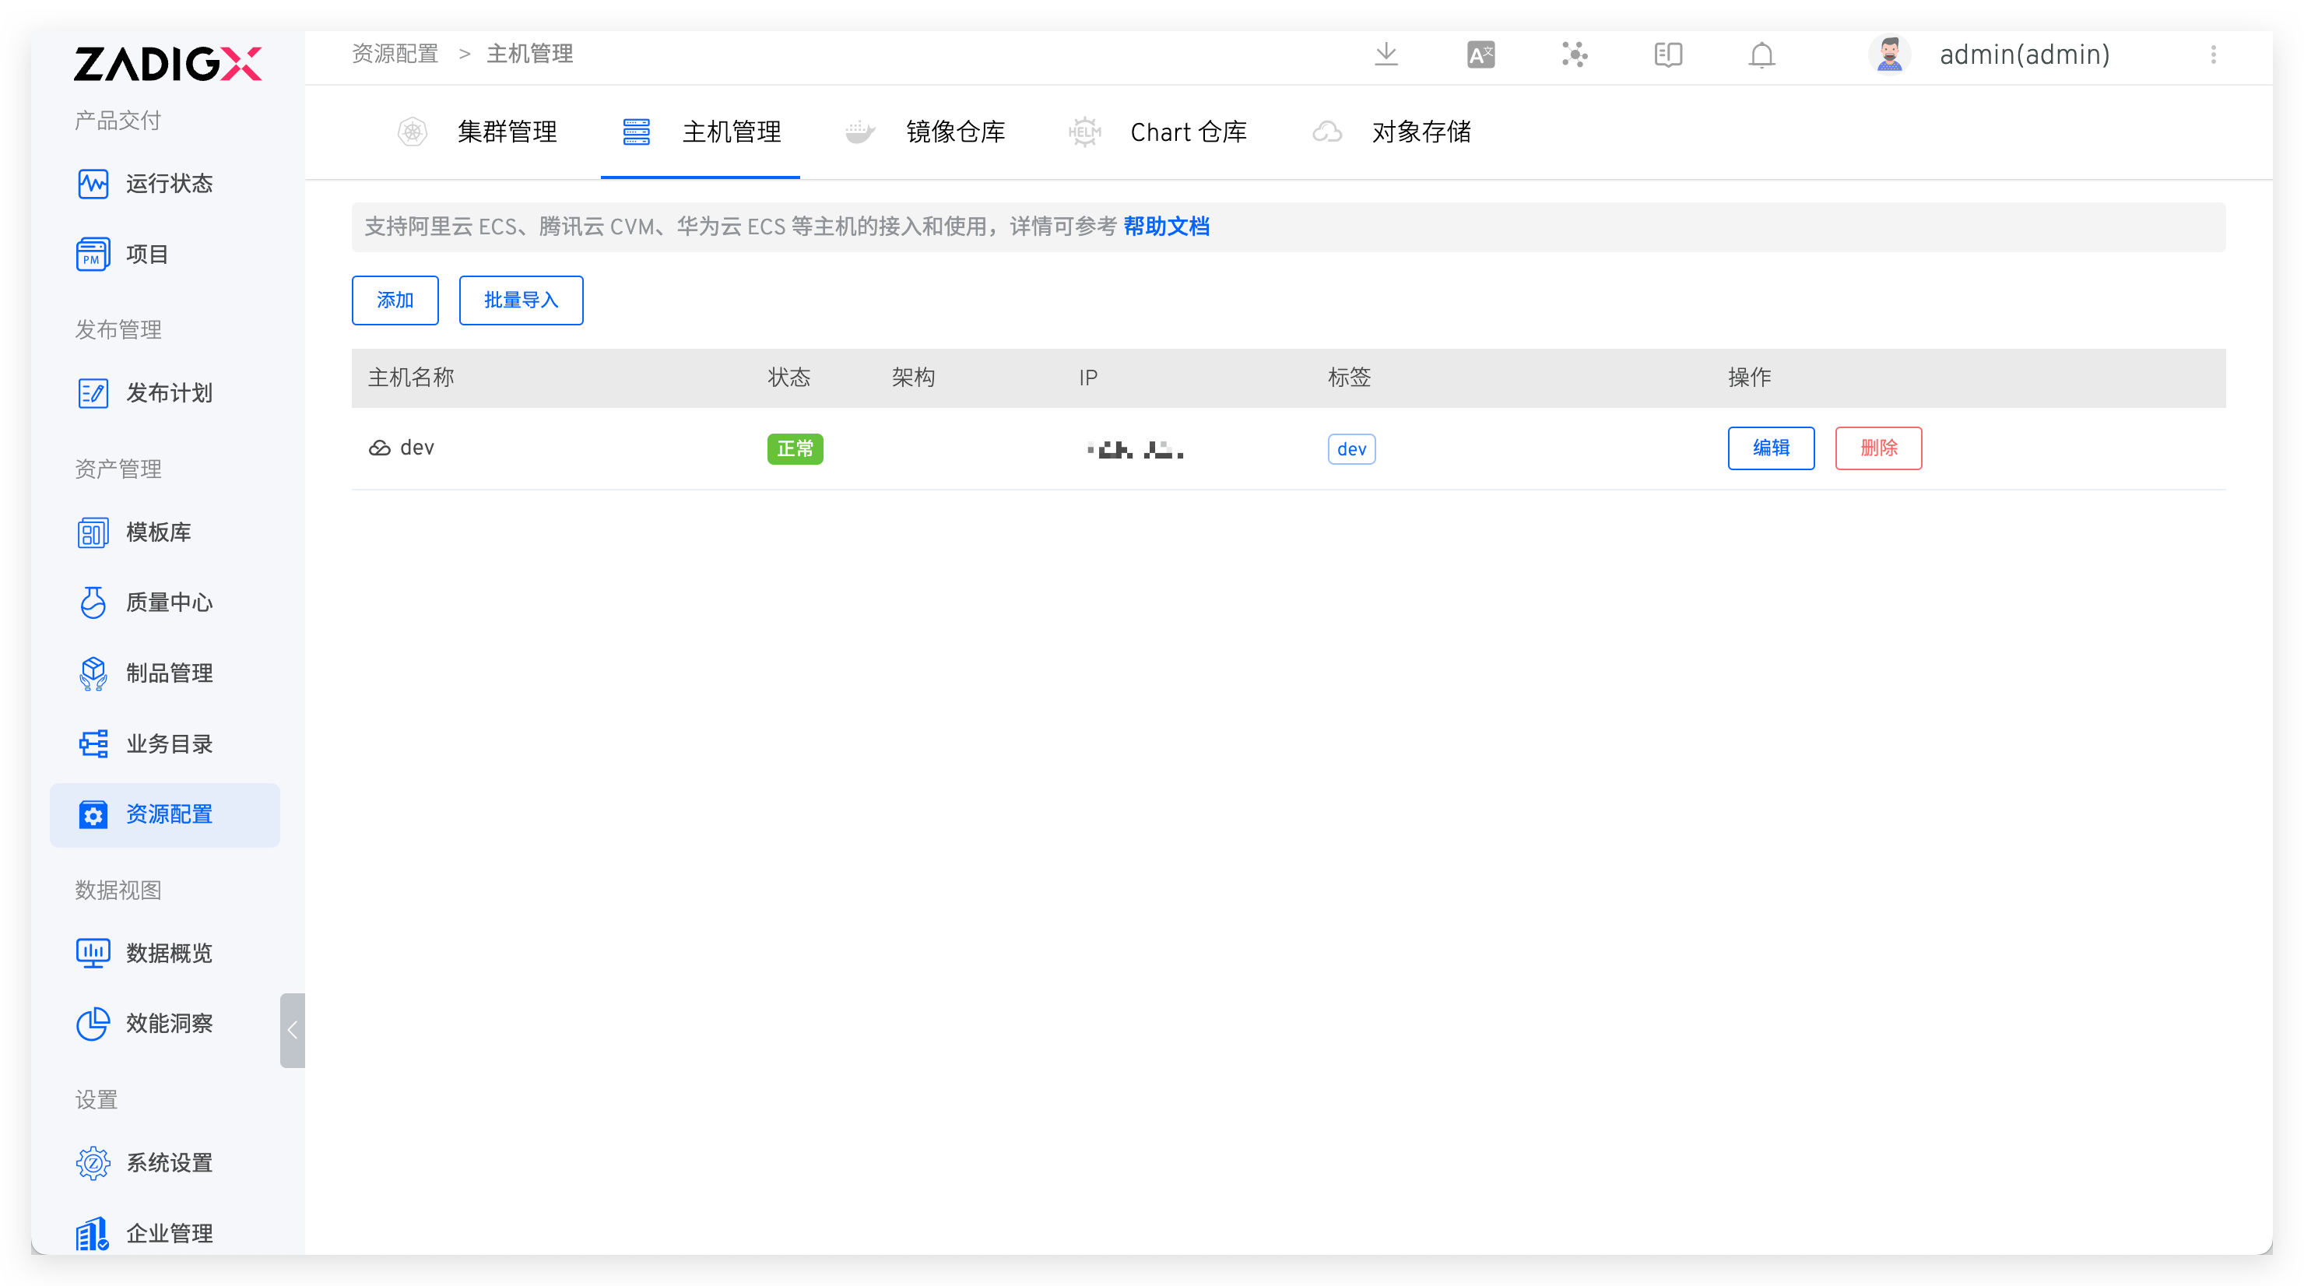The height and width of the screenshot is (1286, 2304).
Task: Open the documentation book icon
Action: click(1667, 54)
